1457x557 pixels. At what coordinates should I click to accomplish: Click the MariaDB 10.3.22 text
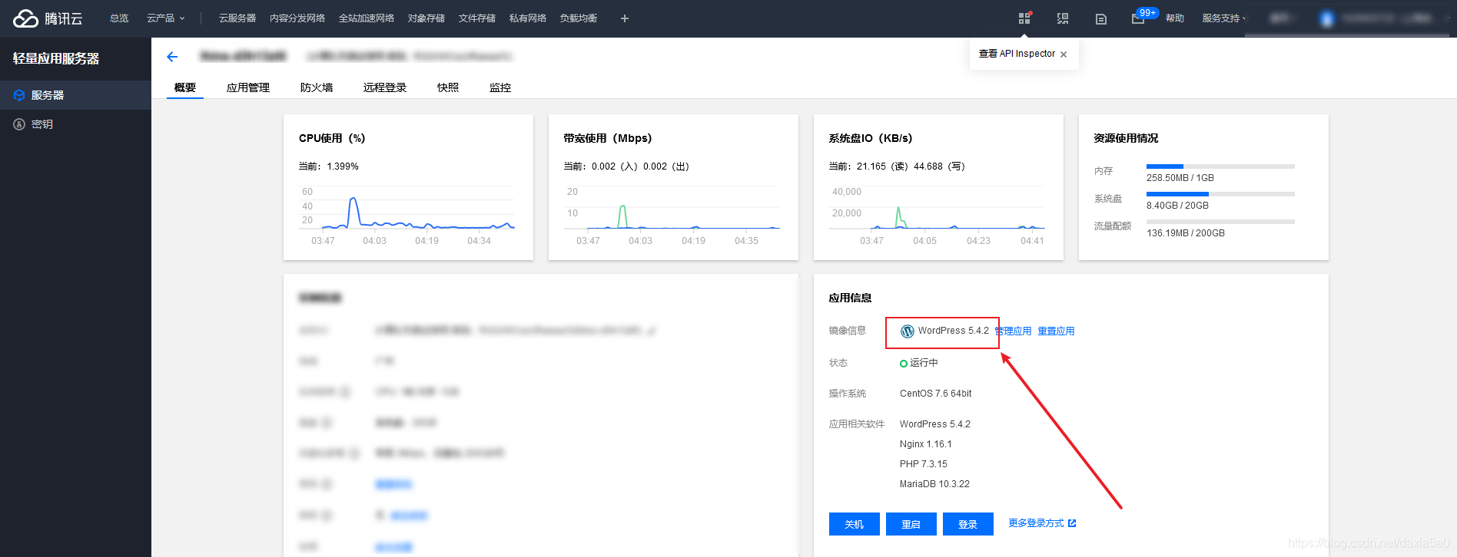tap(934, 484)
